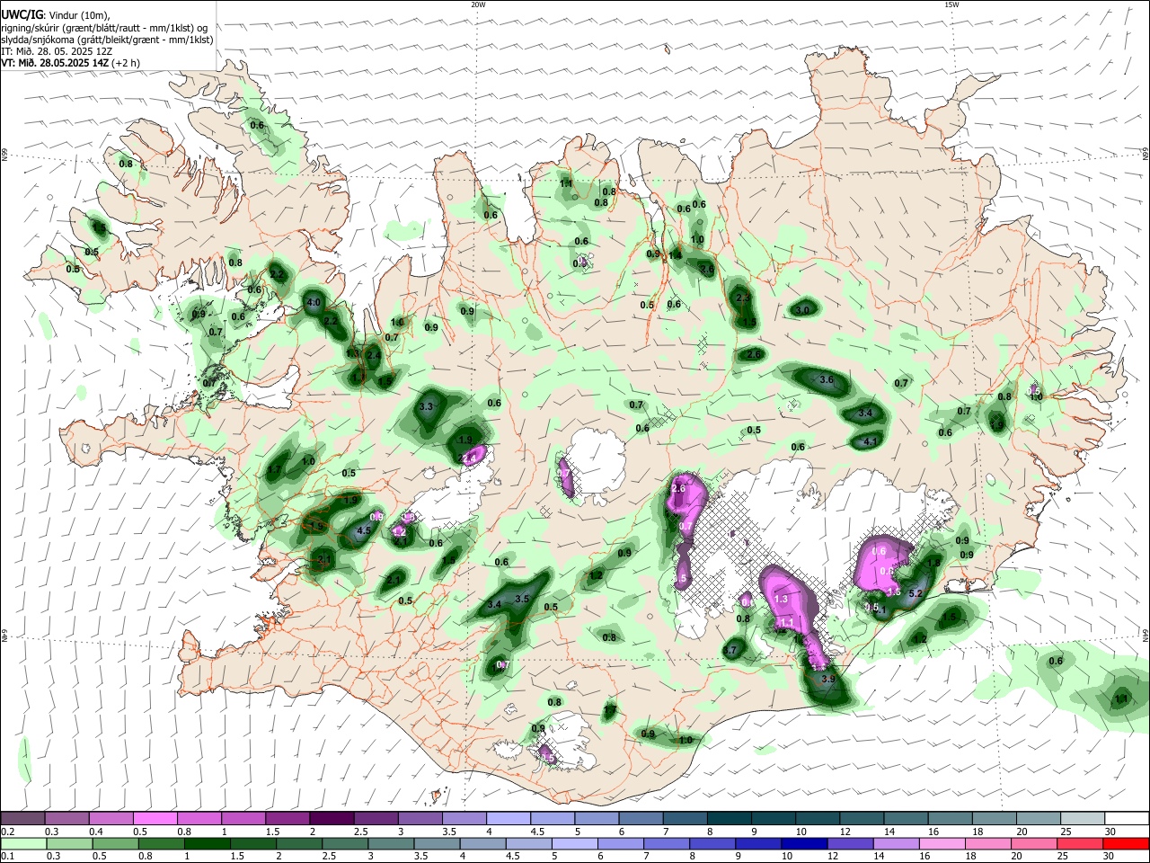Click the 4.5 value on the map
This screenshot has height=863, width=1150.
click(364, 531)
